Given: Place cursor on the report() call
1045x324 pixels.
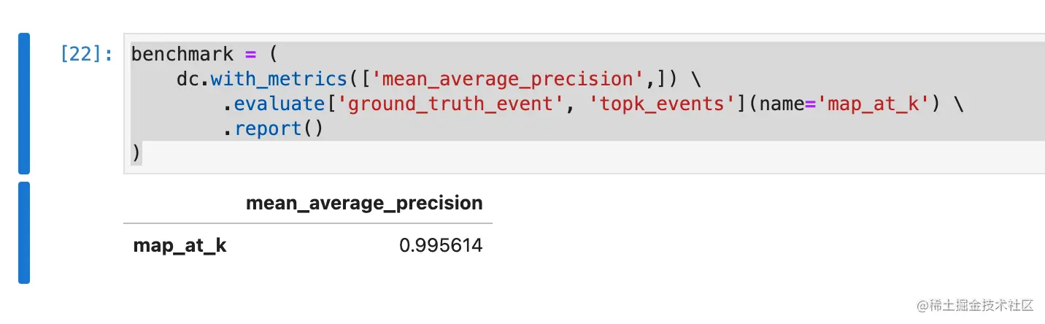Looking at the screenshot, I should click(x=278, y=128).
